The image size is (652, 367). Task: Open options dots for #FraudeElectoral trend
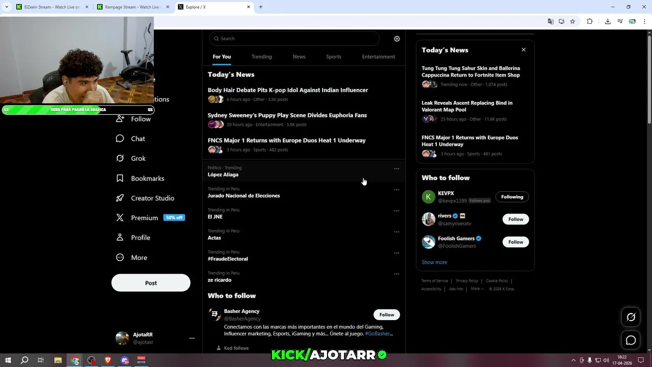tap(396, 253)
